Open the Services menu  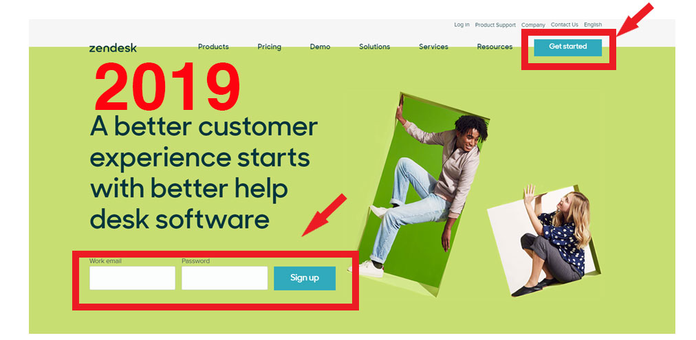click(434, 47)
